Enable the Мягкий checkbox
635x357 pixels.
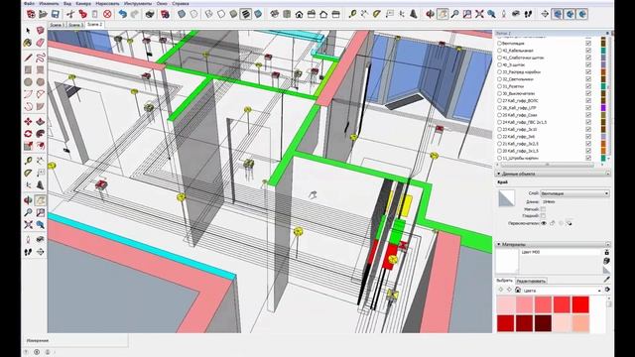point(543,209)
